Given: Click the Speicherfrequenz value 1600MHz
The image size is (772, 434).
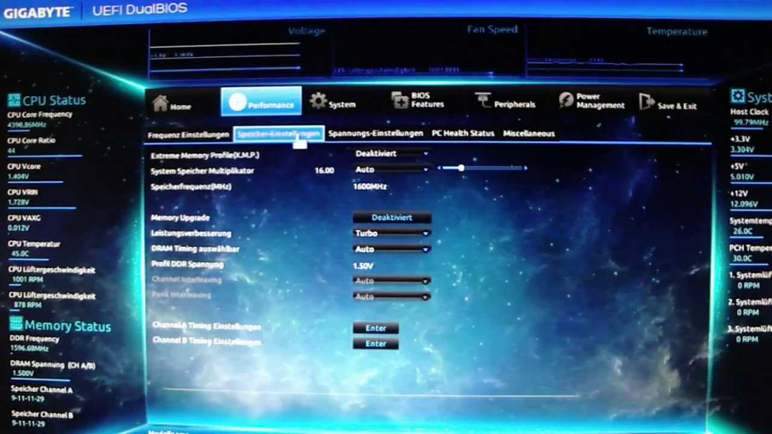Looking at the screenshot, I should 370,186.
